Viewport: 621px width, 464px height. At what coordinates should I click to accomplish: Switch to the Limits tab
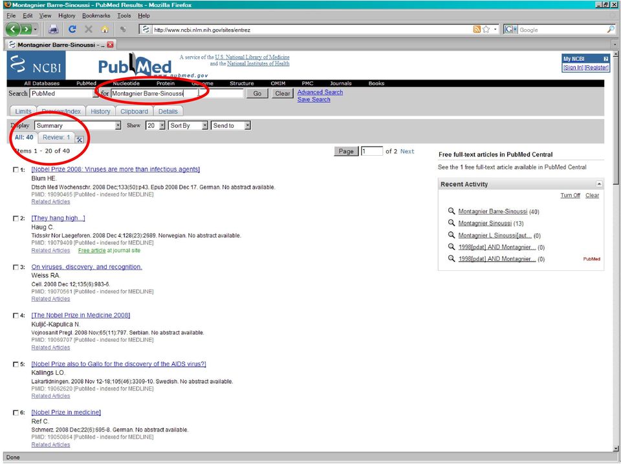[23, 112]
